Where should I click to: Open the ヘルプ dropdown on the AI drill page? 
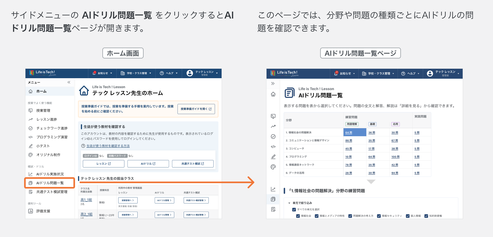coord(410,73)
